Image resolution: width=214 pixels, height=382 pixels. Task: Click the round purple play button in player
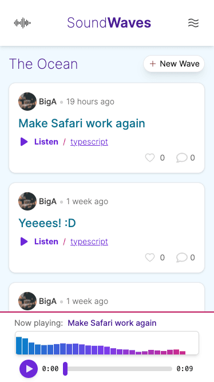pyautogui.click(x=29, y=369)
